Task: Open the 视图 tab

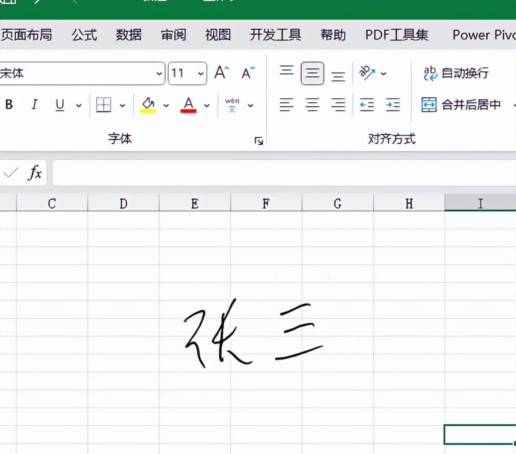Action: (x=218, y=35)
